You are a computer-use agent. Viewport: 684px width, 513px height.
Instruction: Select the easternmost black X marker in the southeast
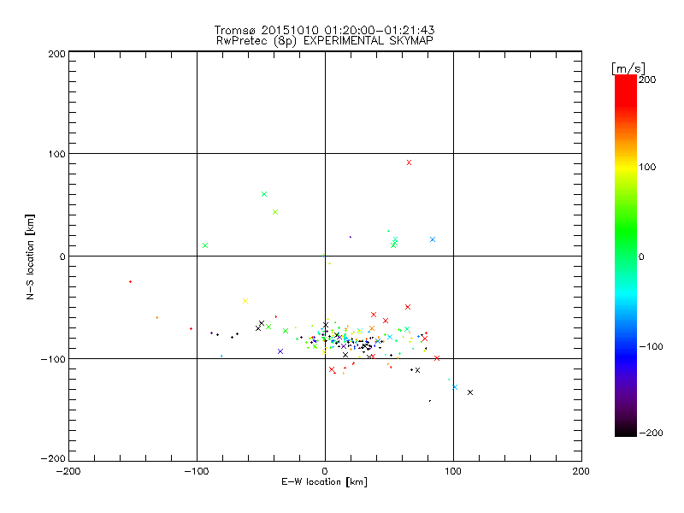point(470,392)
